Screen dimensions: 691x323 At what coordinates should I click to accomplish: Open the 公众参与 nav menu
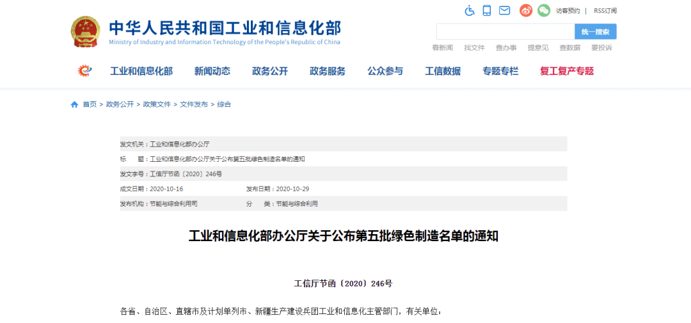click(x=385, y=71)
